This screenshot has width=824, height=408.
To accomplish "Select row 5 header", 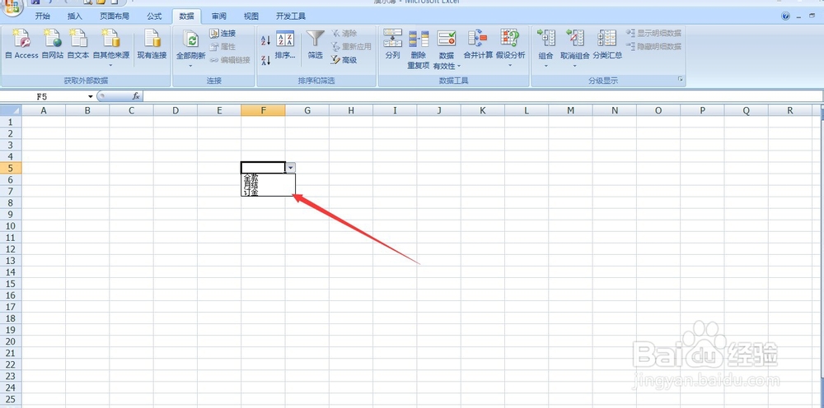I will pyautogui.click(x=11, y=168).
